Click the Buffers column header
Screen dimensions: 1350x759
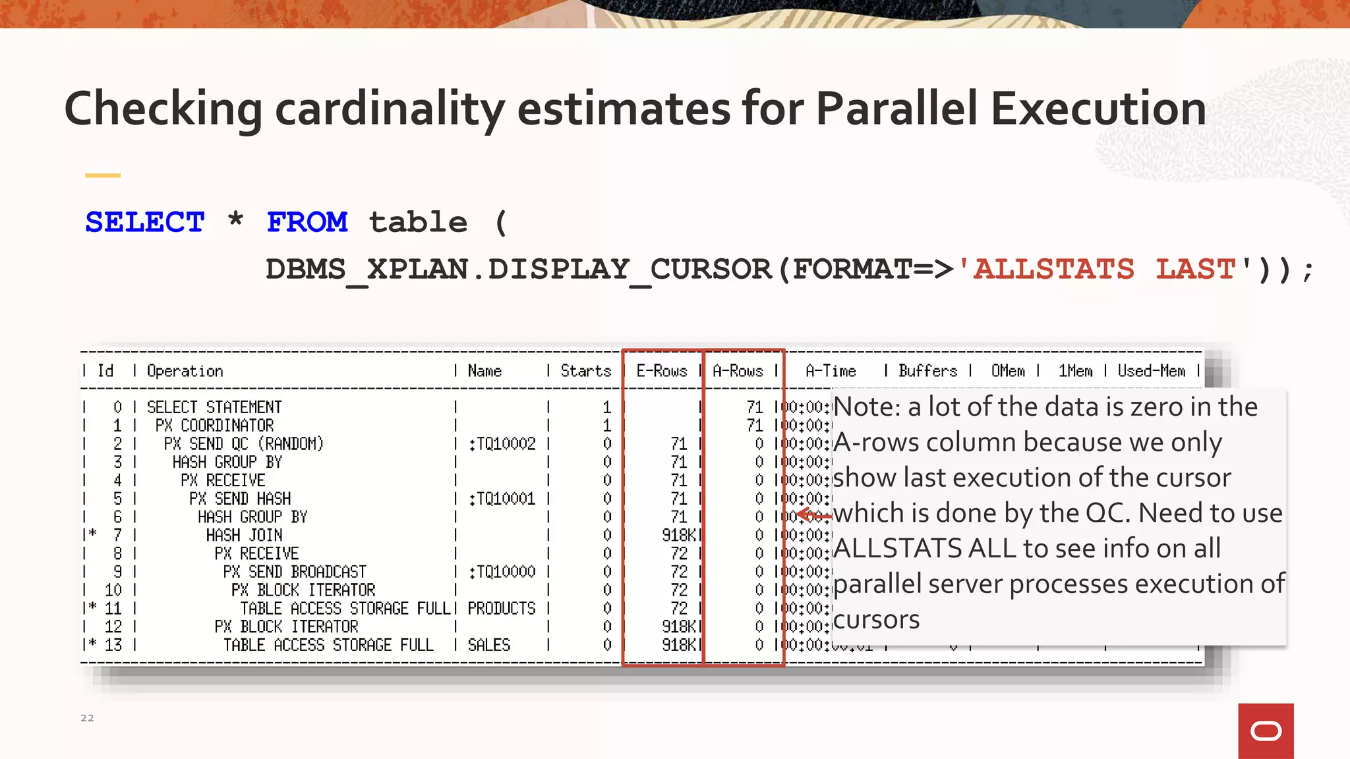[927, 371]
